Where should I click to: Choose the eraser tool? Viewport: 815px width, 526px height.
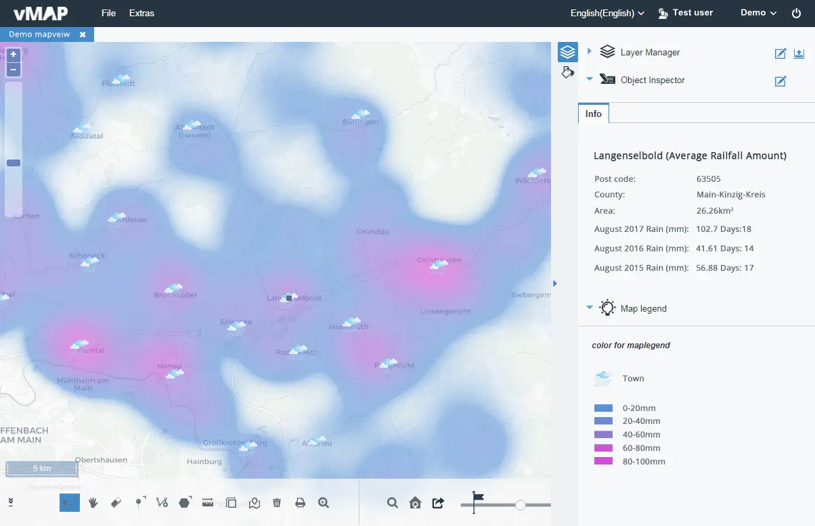pyautogui.click(x=116, y=502)
